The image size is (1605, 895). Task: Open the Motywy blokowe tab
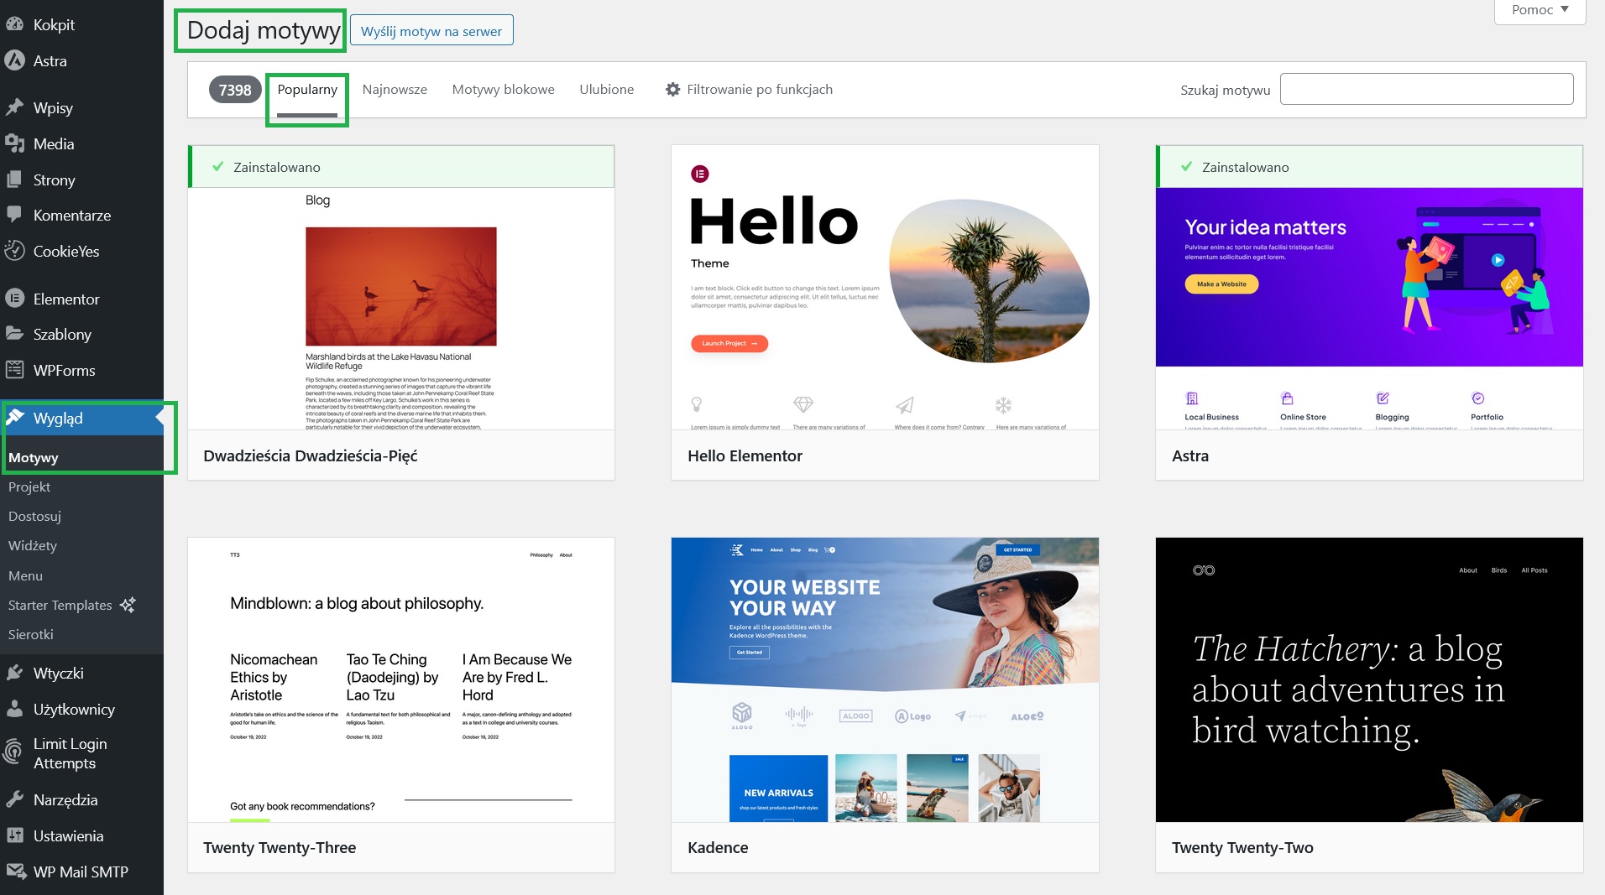[503, 90]
